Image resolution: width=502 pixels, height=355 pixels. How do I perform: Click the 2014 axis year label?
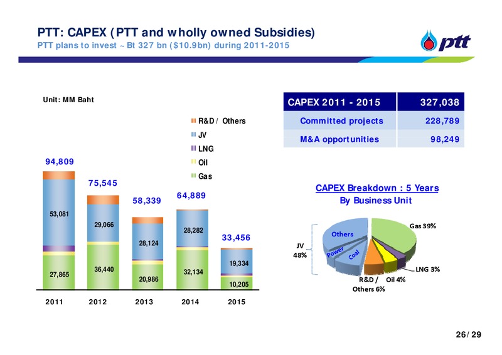coord(190,302)
